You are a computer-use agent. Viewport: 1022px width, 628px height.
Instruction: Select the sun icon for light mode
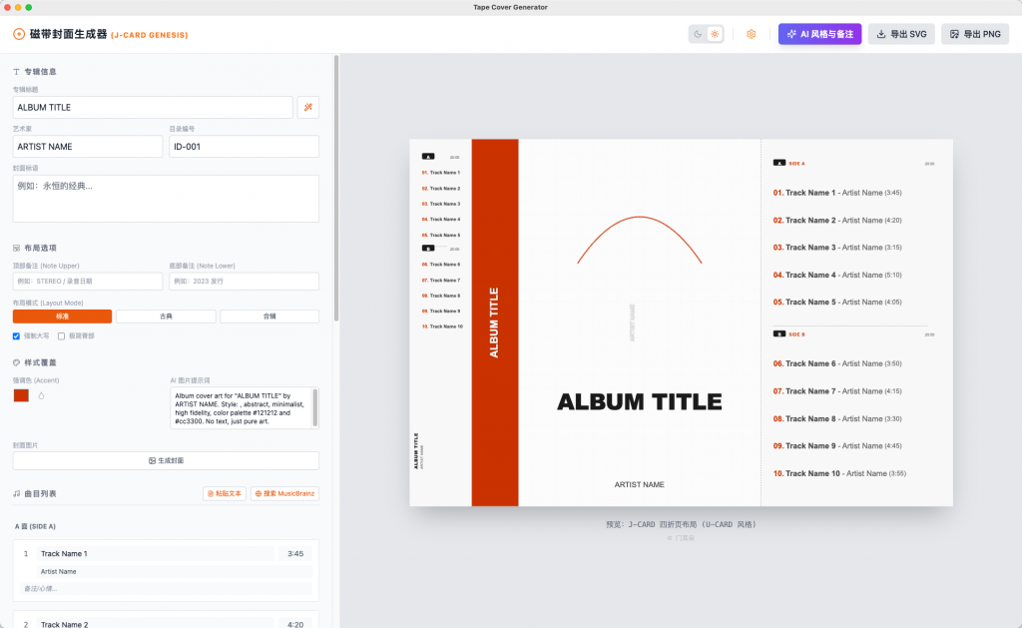tap(715, 34)
